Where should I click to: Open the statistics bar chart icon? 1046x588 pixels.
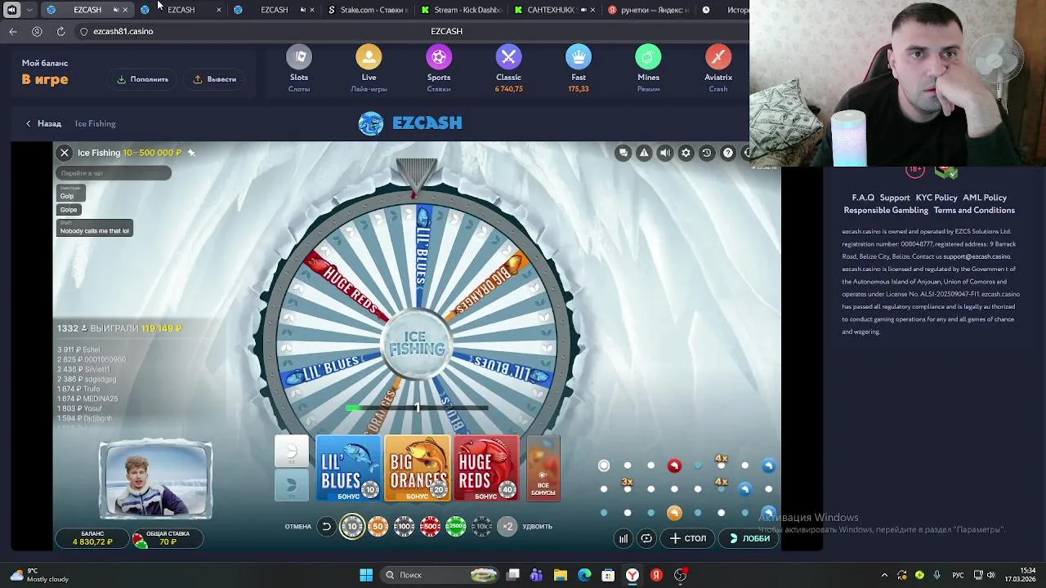point(624,538)
